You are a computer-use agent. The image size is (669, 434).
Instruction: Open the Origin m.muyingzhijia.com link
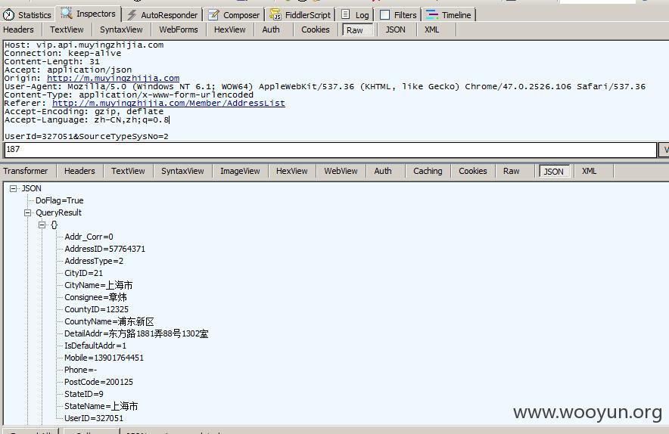pos(113,78)
